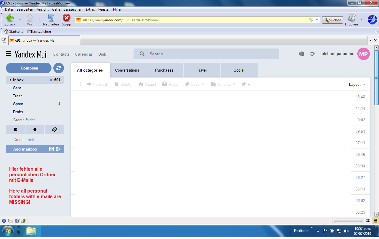Open the themes icon left of settings gear

[302, 54]
